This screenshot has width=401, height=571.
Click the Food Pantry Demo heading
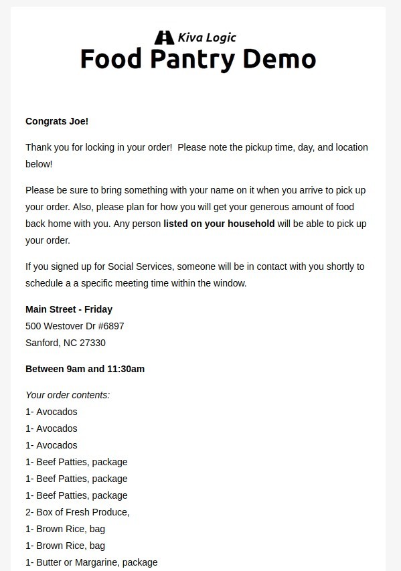click(x=198, y=60)
